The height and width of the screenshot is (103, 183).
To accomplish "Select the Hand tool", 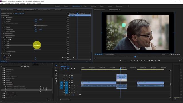I will point(56,81).
